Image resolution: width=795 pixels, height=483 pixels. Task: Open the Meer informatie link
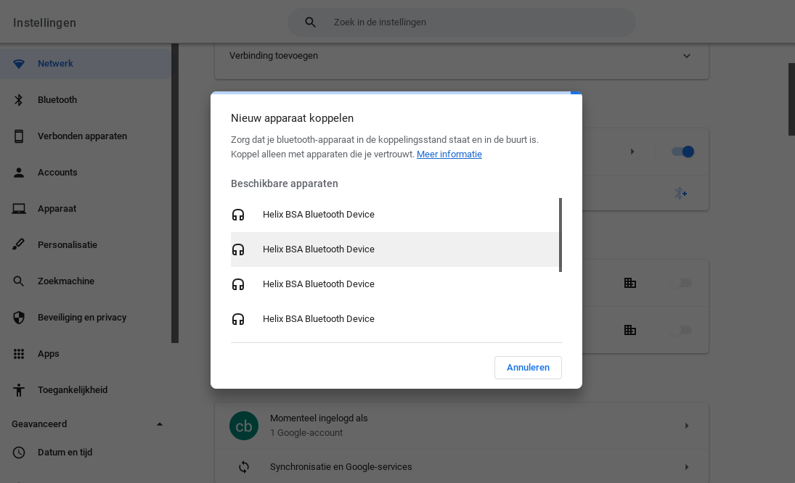(449, 154)
